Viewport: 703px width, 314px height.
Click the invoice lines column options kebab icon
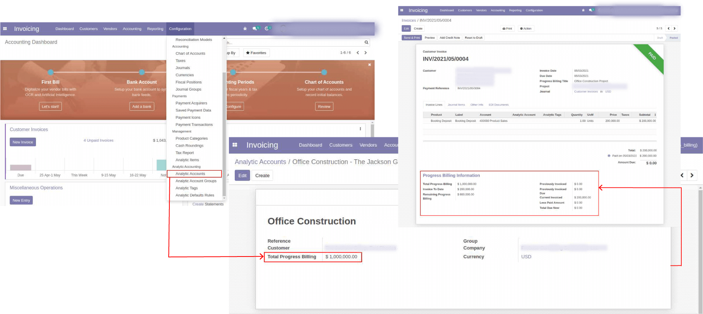click(x=655, y=115)
